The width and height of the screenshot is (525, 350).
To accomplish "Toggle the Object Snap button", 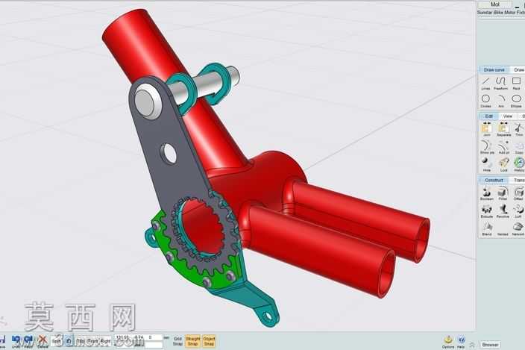I will [209, 341].
